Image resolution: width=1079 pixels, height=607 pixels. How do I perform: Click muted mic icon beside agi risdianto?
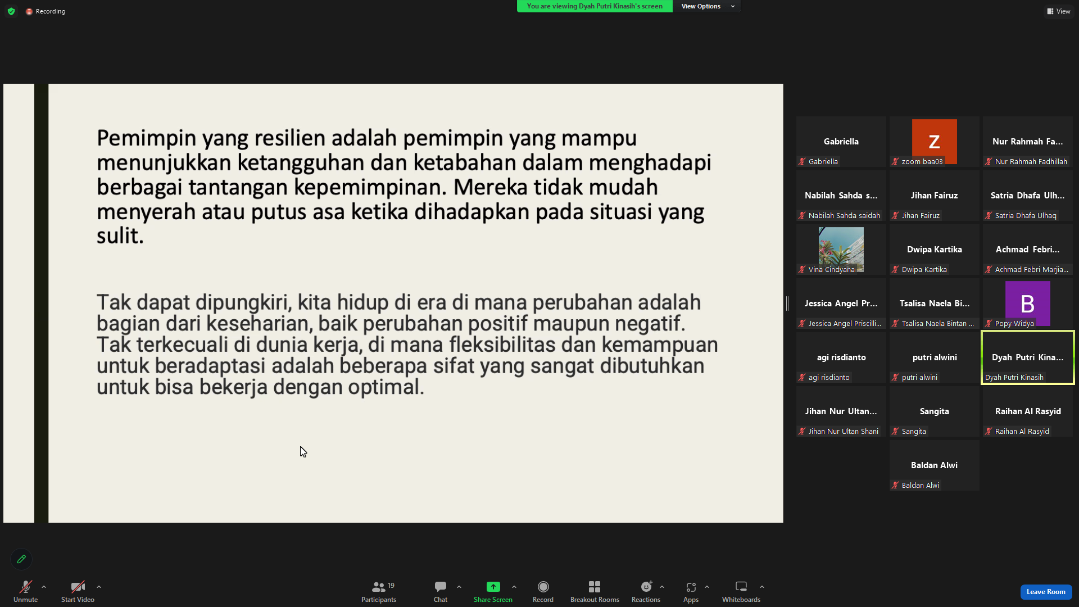click(x=802, y=377)
